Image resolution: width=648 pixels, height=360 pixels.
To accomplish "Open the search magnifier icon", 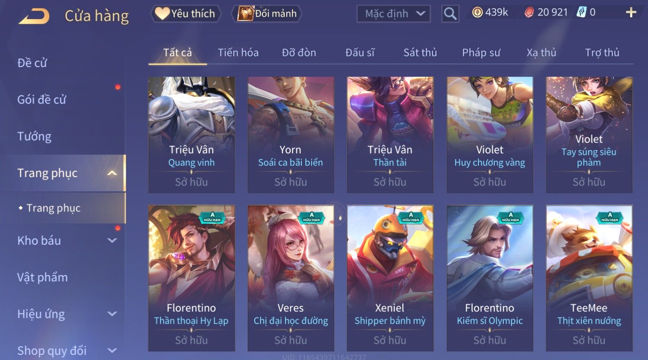I will 450,14.
